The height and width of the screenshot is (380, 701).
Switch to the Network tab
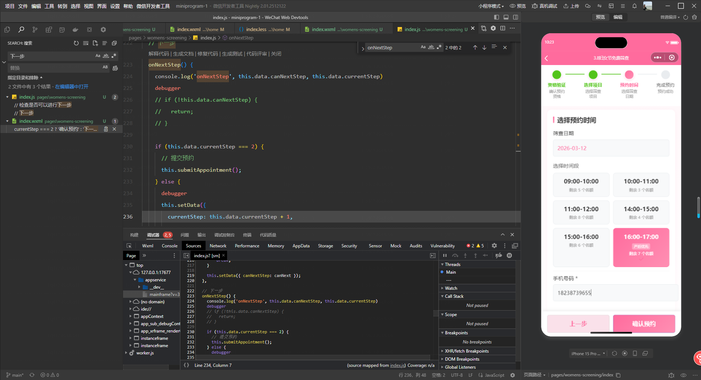pyautogui.click(x=218, y=246)
